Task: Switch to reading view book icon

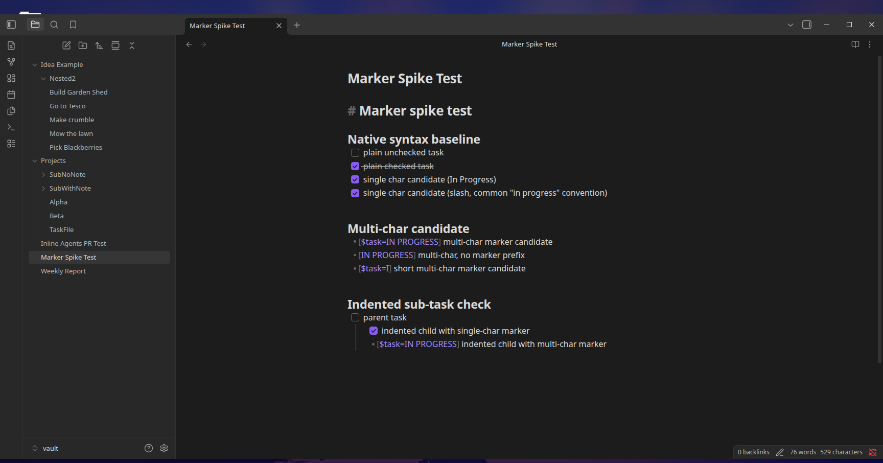Action: (x=855, y=44)
